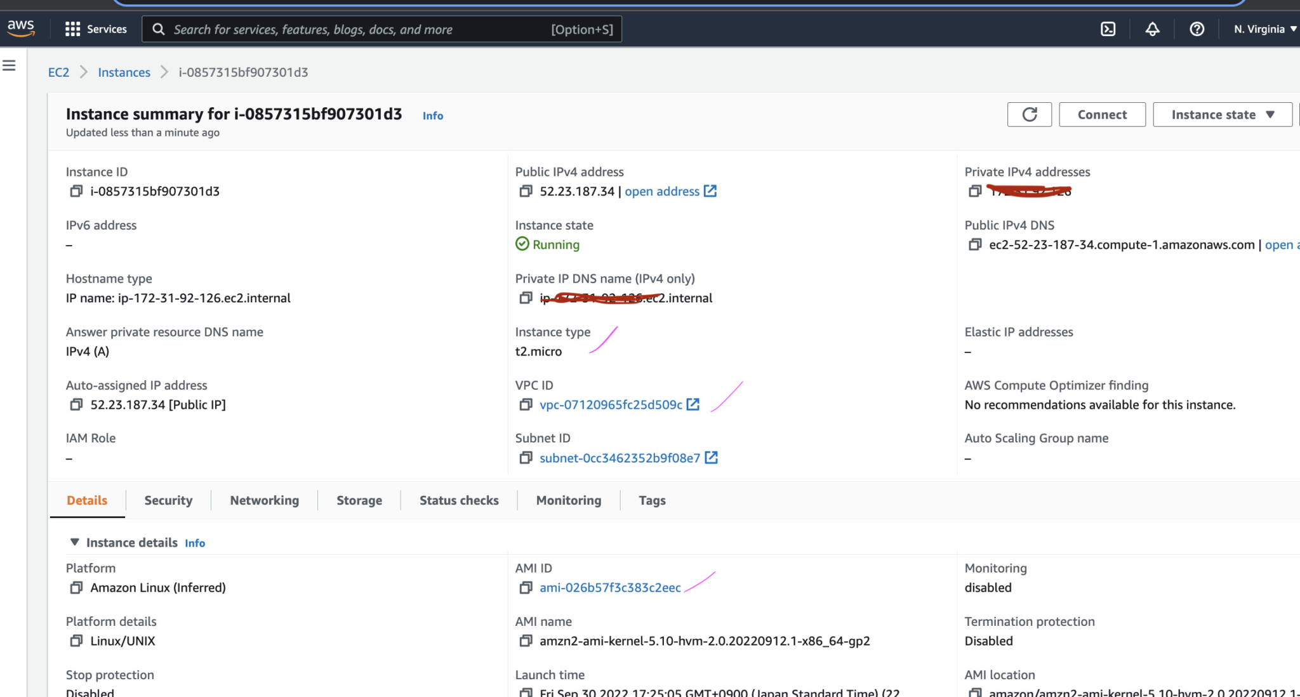The height and width of the screenshot is (697, 1300).
Task: Switch to the Monitoring tab
Action: [x=568, y=500]
